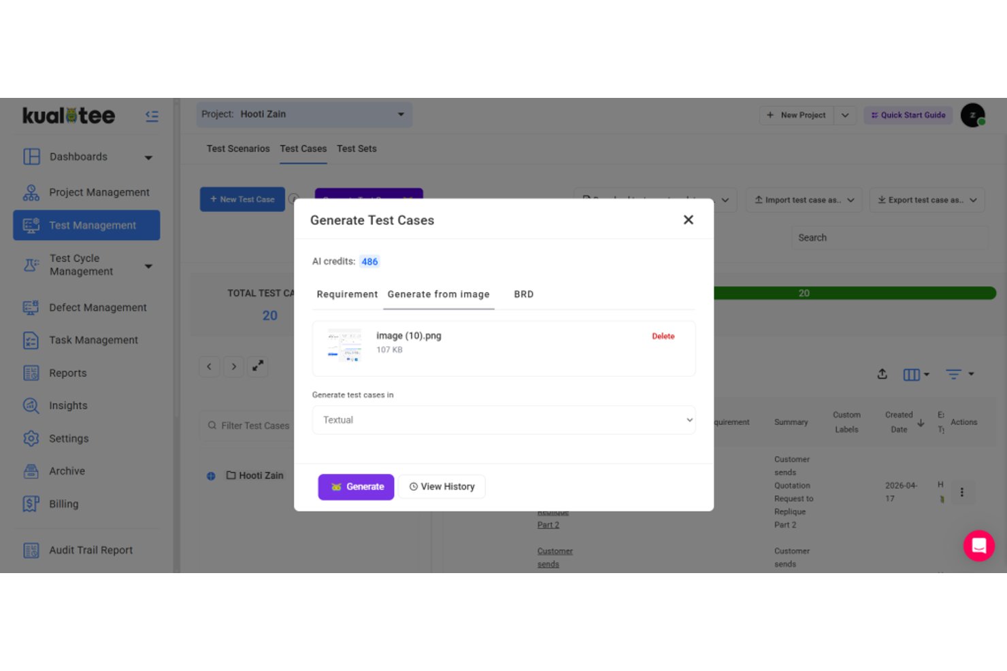The image size is (1007, 671).
Task: Click the Custom Labels column header
Action: pyautogui.click(x=847, y=422)
